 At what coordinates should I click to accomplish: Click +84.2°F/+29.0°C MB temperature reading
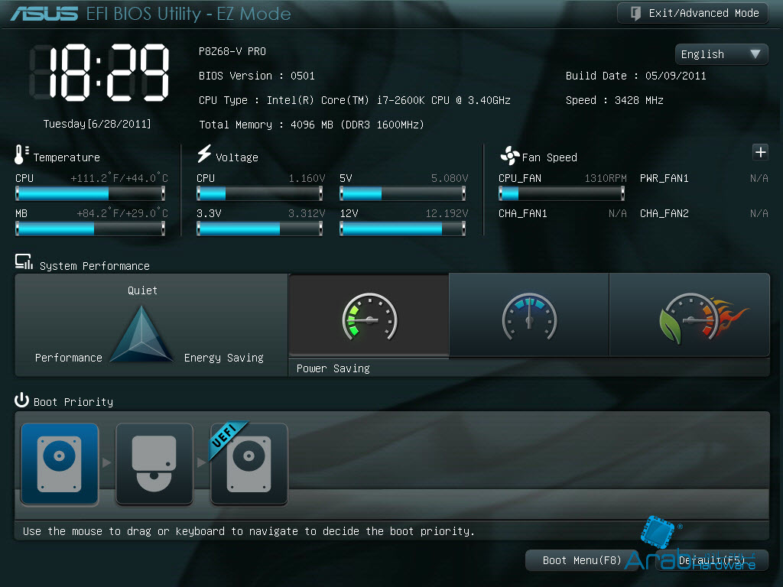tap(122, 214)
